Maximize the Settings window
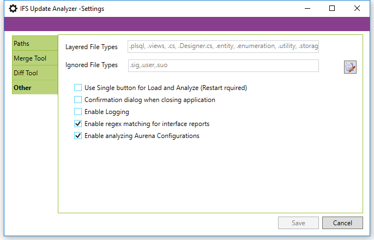This screenshot has height=240, width=374. [x=332, y=9]
